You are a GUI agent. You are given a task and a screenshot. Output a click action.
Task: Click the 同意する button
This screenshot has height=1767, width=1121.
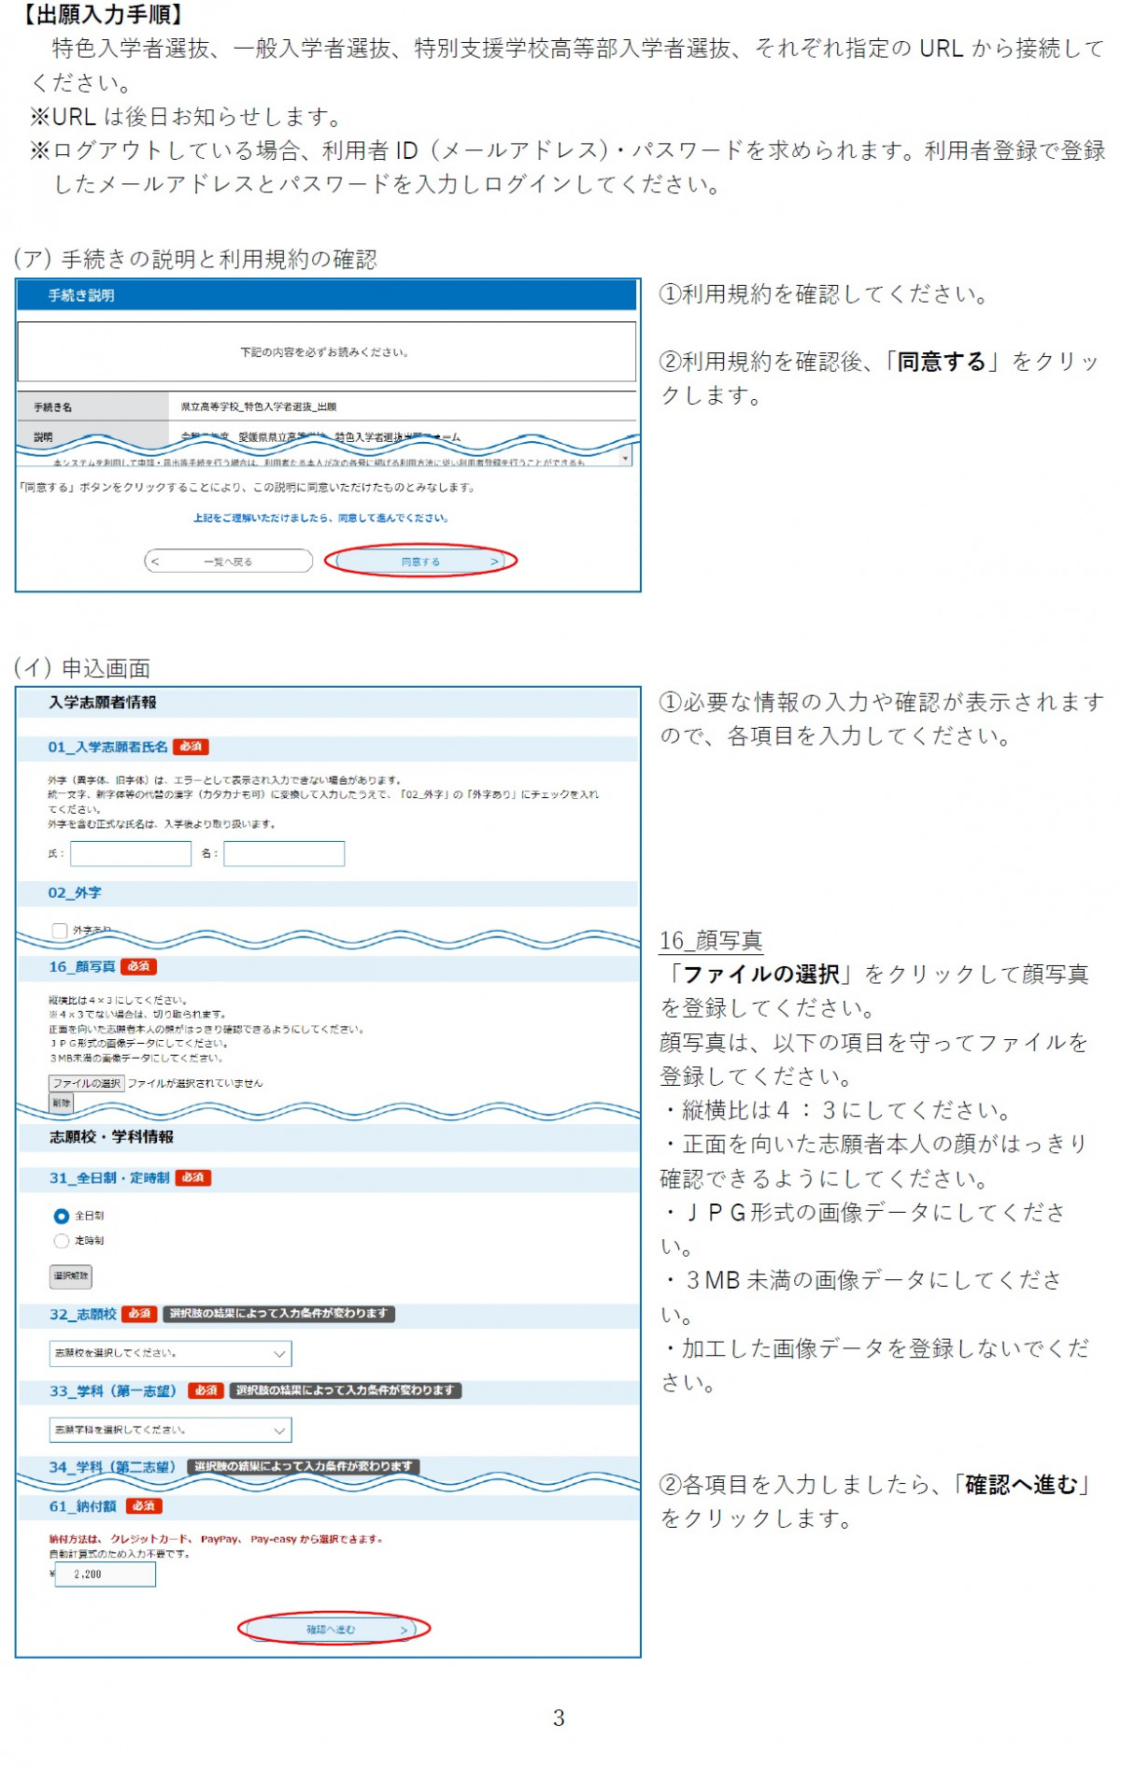pyautogui.click(x=419, y=562)
